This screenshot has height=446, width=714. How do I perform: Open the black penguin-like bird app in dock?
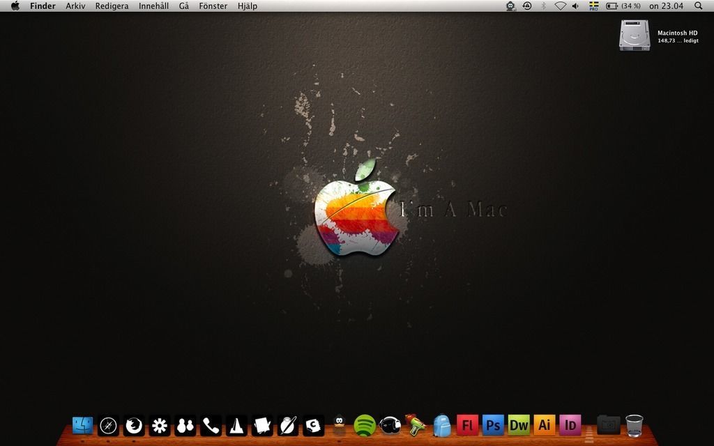[x=340, y=425]
